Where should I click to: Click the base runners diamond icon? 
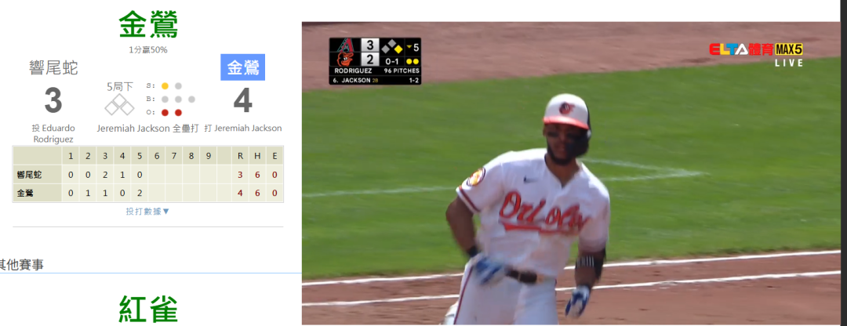coord(119,105)
